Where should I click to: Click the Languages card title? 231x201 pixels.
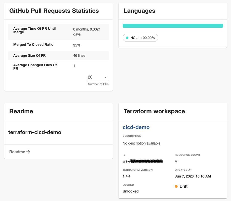pyautogui.click(x=139, y=11)
